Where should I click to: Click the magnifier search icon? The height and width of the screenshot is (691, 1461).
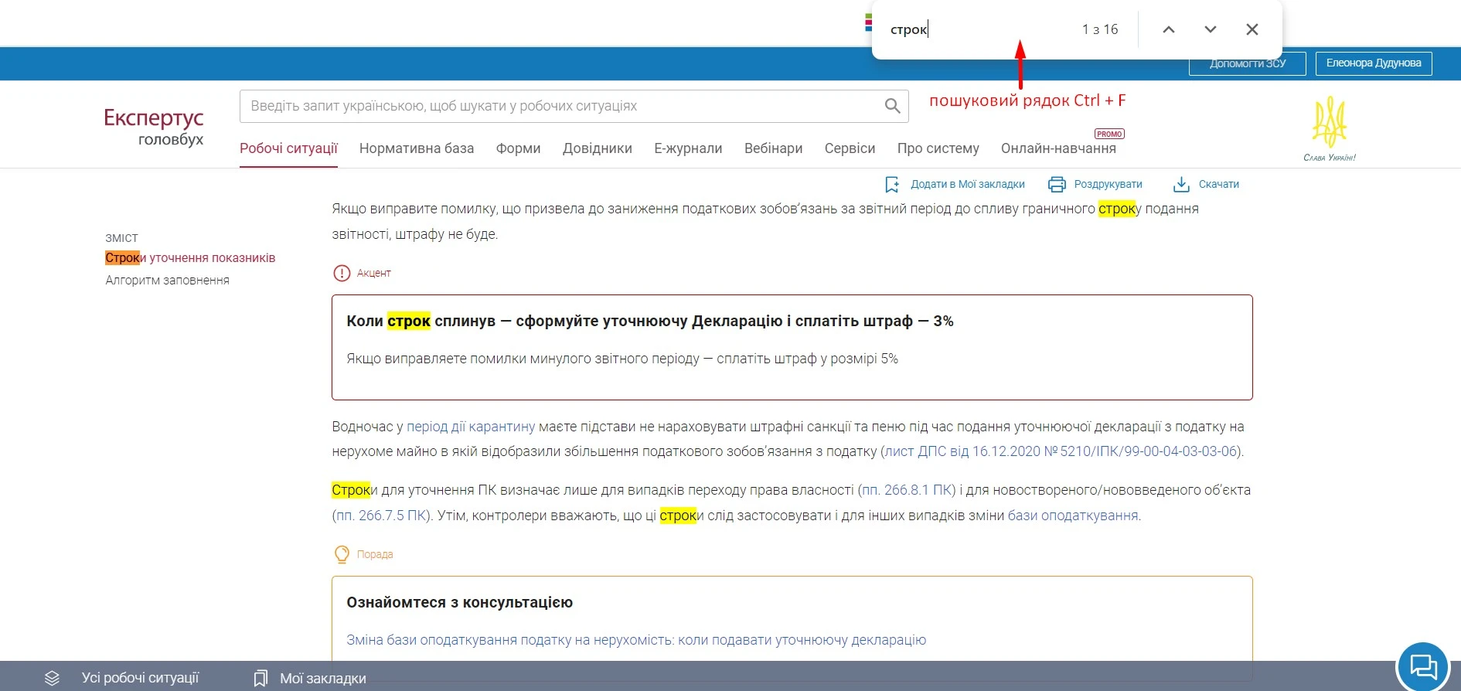click(x=892, y=106)
